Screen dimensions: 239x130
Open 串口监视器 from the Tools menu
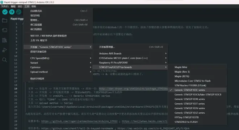coord(58,25)
